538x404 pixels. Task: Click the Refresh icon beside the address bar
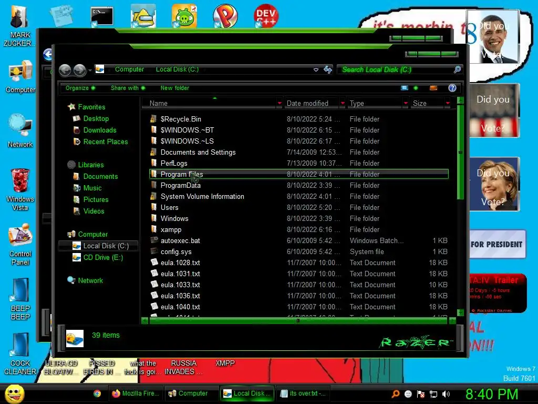(x=328, y=70)
